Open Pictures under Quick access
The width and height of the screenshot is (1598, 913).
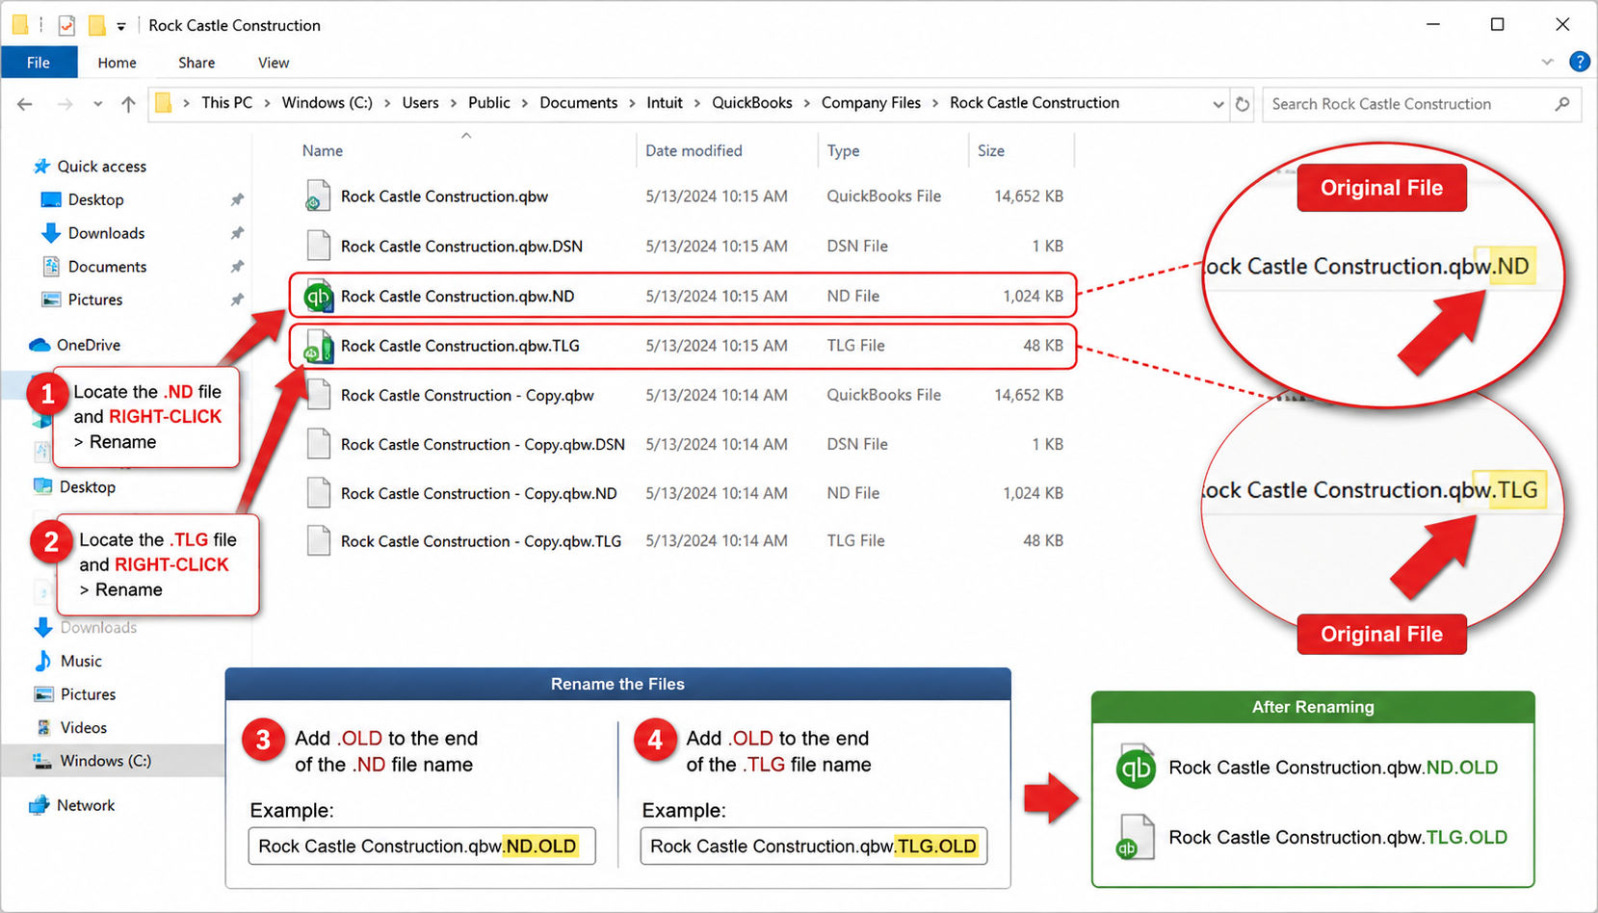click(95, 300)
